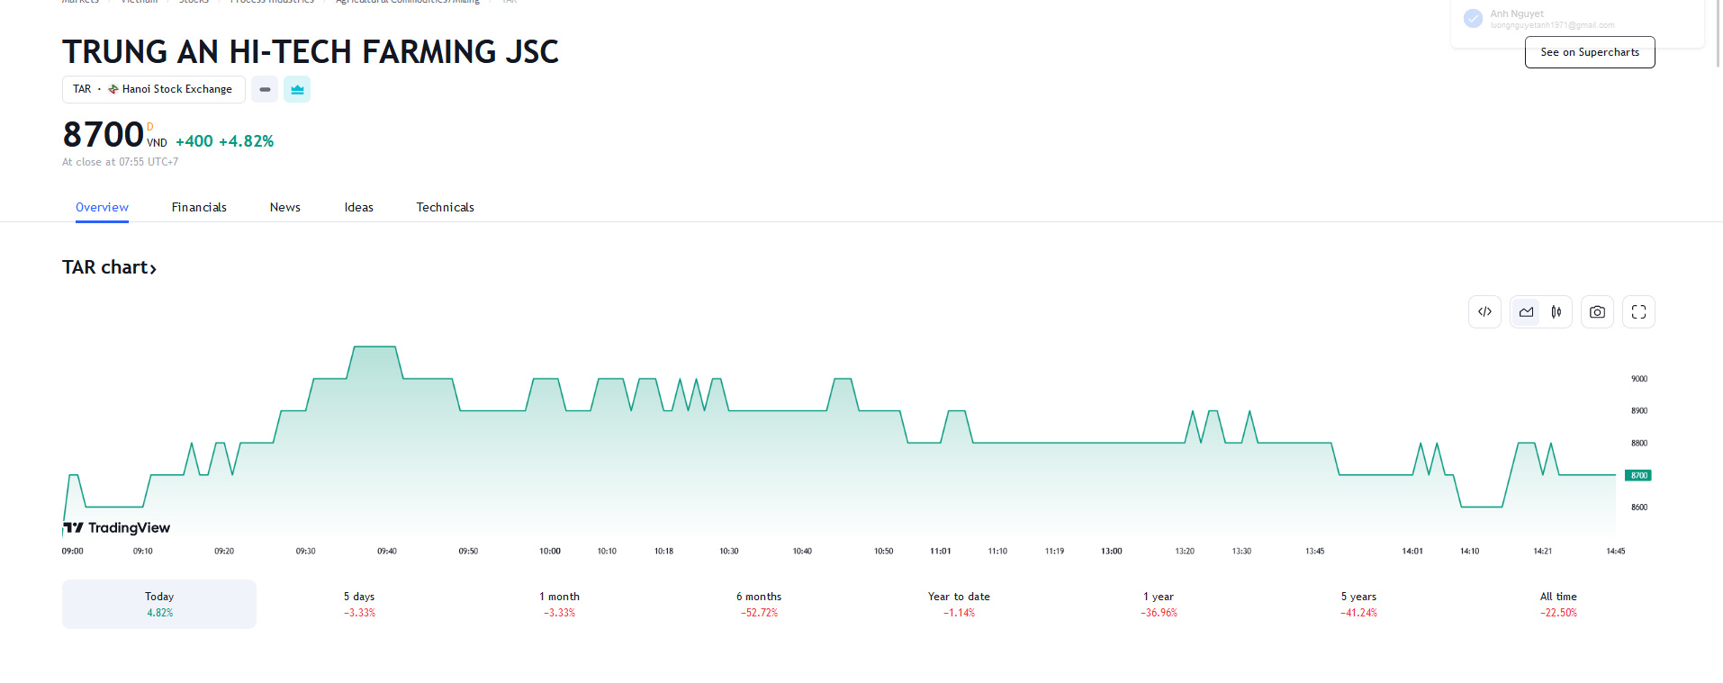The image size is (1723, 683).
Task: Open the Financials tab
Action: coord(199,207)
